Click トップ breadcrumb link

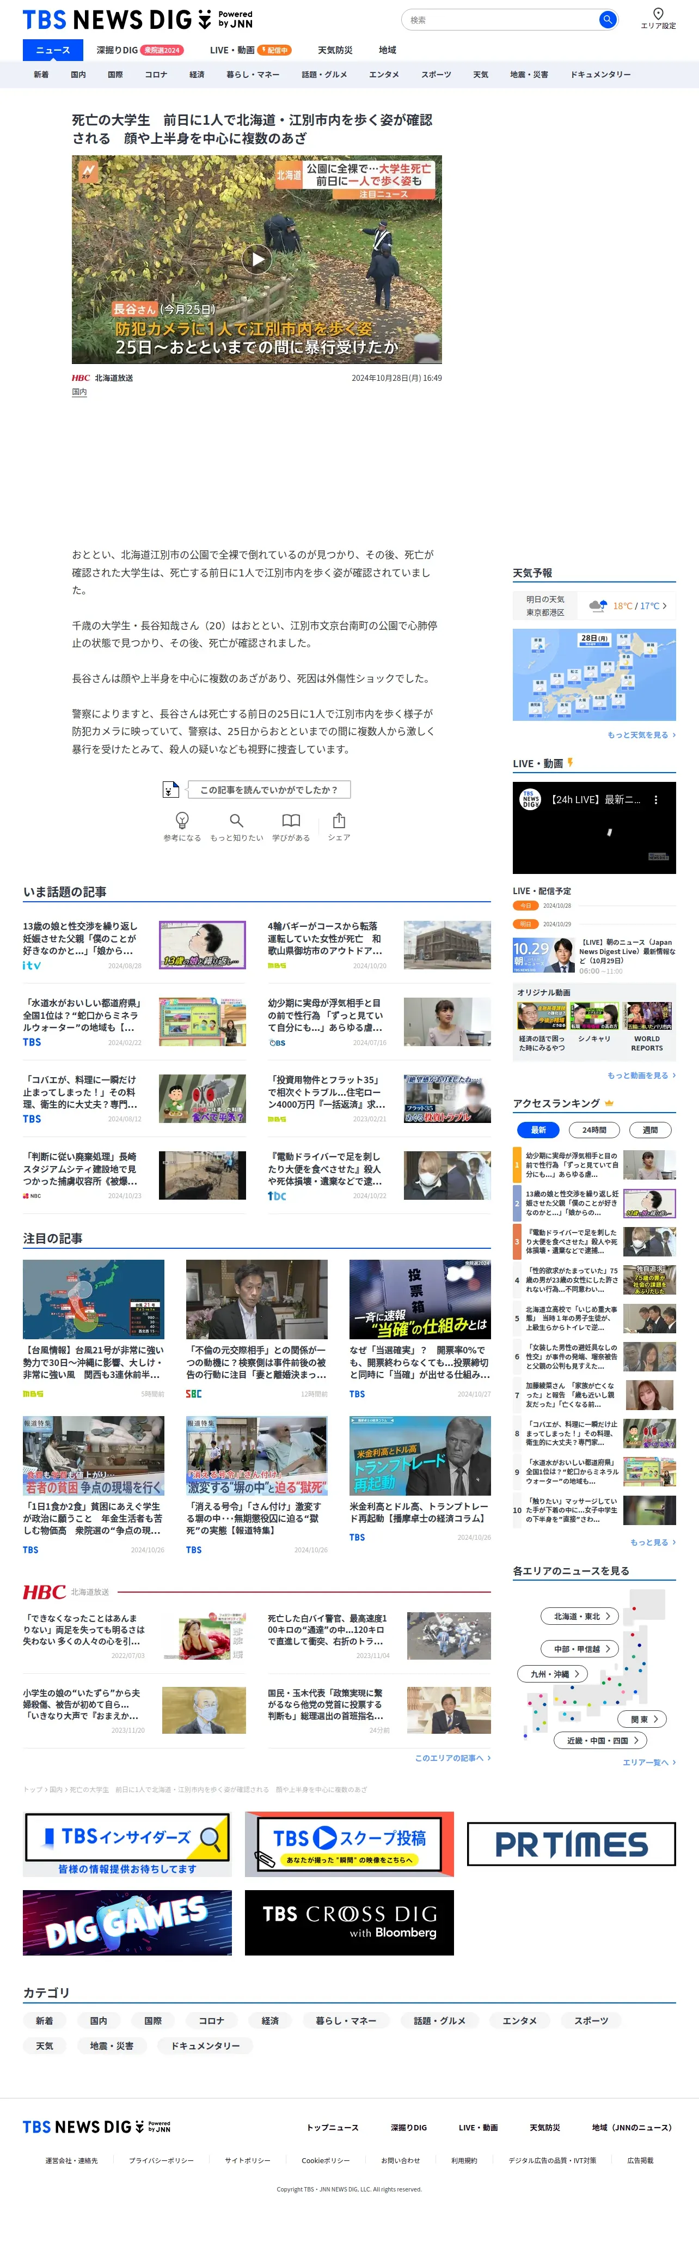coord(32,1789)
